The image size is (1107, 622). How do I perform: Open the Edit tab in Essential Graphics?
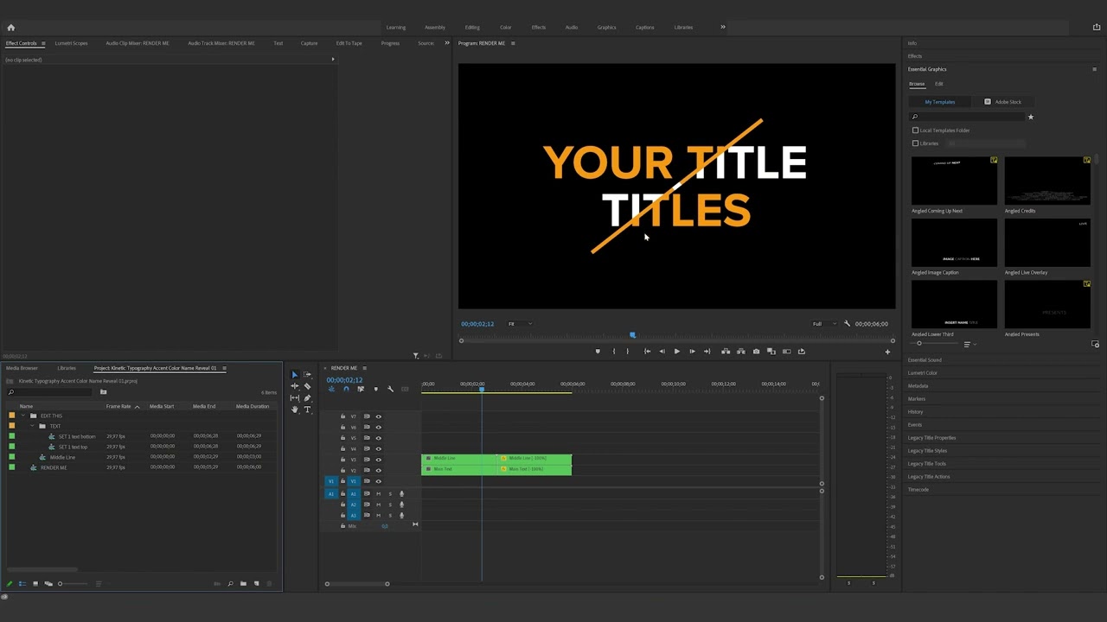(938, 84)
